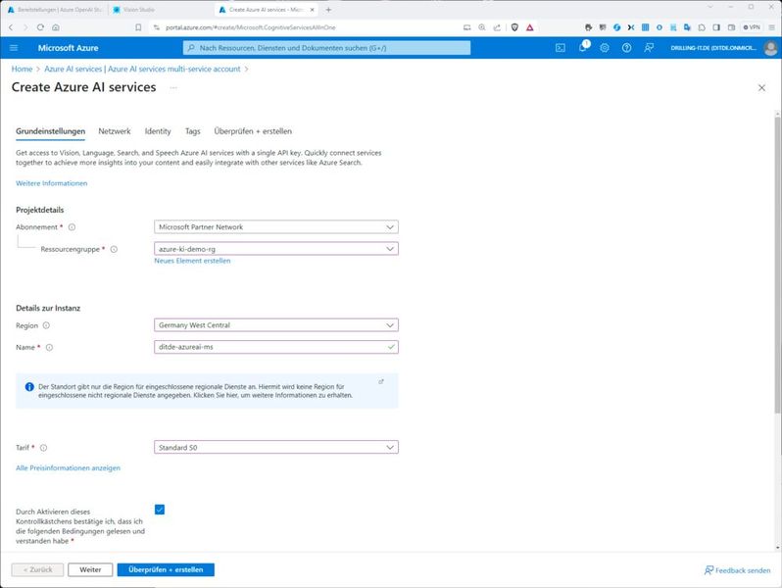This screenshot has width=782, height=588.
Task: Open Azure Cloud Shell icon
Action: 561,48
